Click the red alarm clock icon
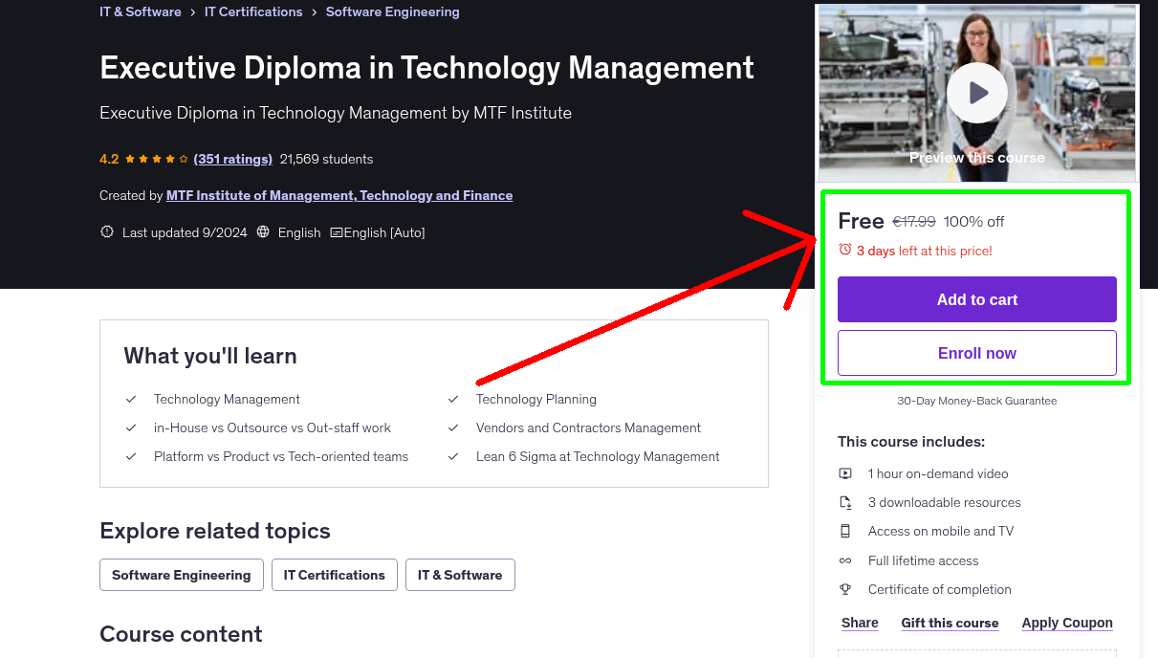1158x658 pixels. click(845, 250)
